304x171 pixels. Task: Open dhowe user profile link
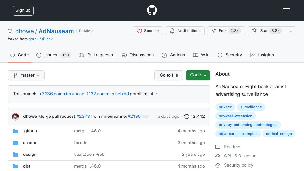(24, 31)
